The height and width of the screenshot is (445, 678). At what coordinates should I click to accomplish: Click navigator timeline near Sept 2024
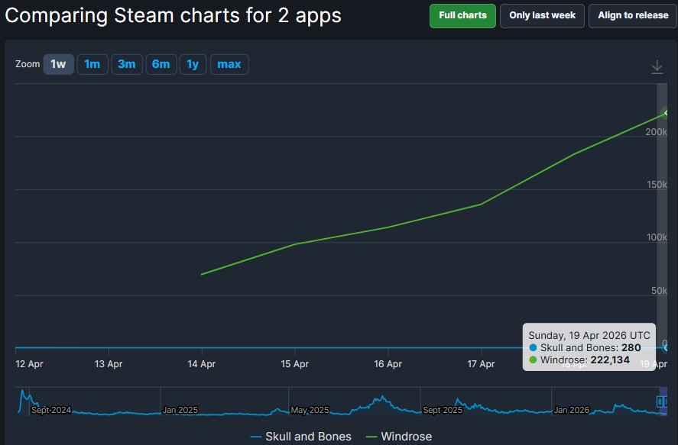click(50, 410)
